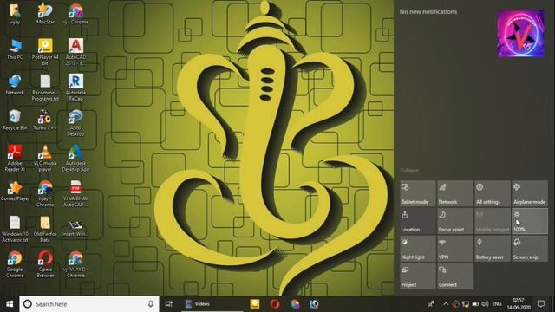Select the vijay - Chrome shortcut
The image size is (555, 312).
[x=45, y=193]
